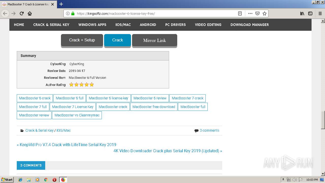Open volume speaker tray icon
325x183 pixels.
point(295,180)
